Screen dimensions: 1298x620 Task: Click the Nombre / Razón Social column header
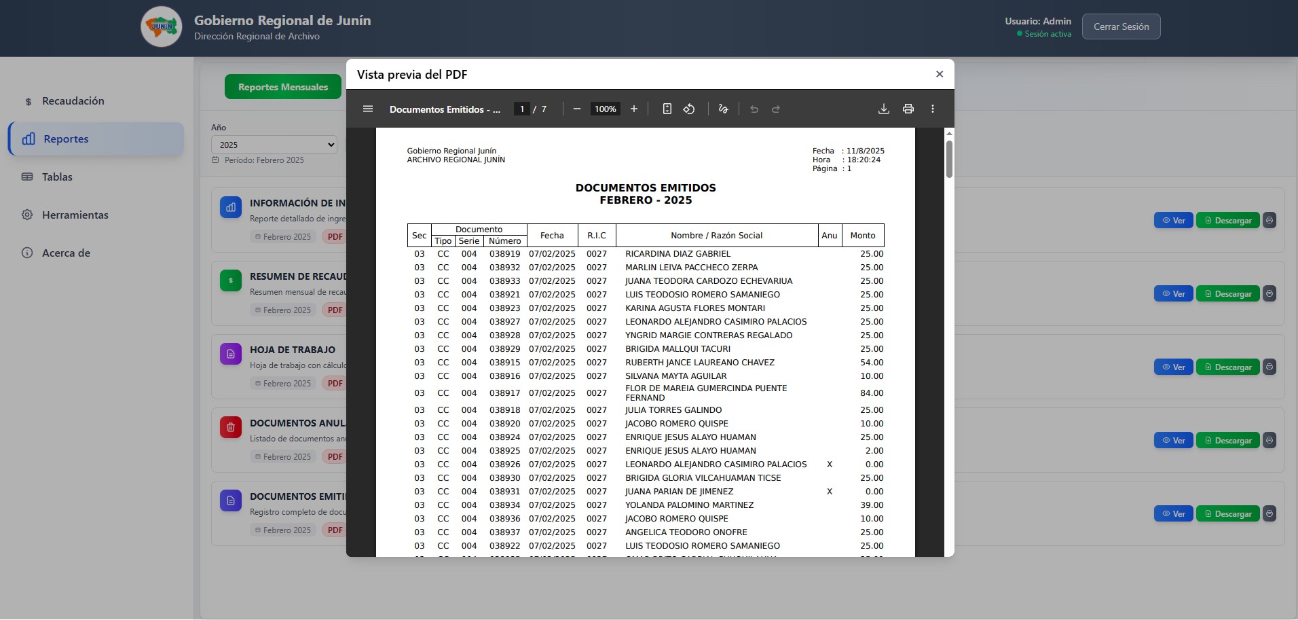coord(716,236)
